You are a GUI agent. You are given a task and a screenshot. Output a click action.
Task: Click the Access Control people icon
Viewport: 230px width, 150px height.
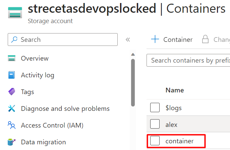pyautogui.click(x=12, y=125)
